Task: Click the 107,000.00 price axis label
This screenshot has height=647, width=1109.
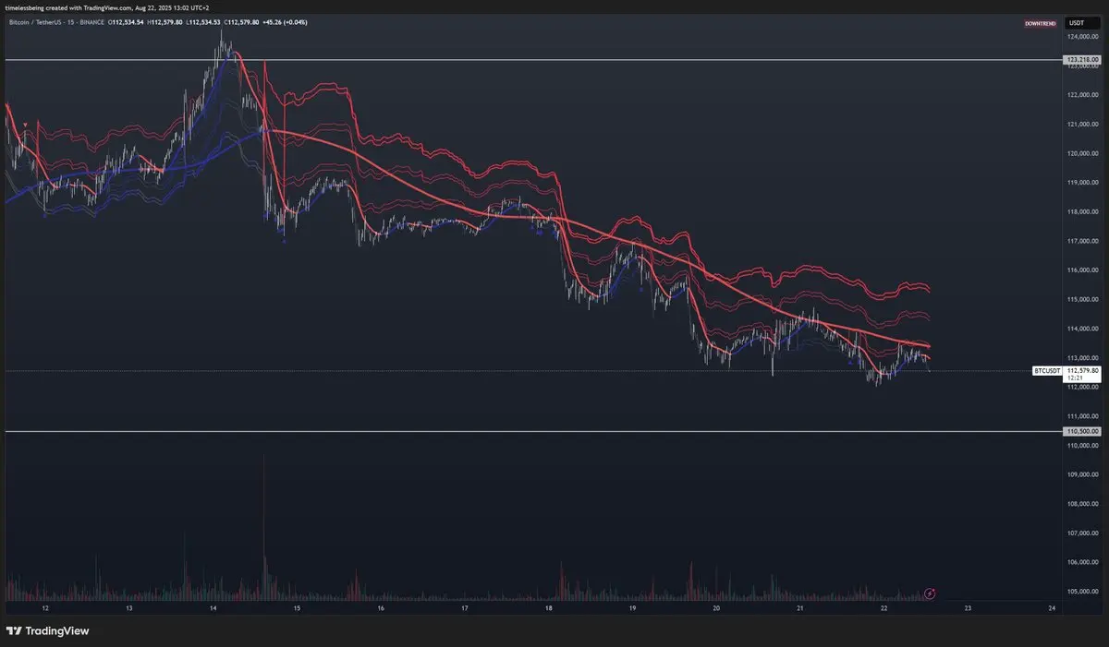Action: [1082, 533]
